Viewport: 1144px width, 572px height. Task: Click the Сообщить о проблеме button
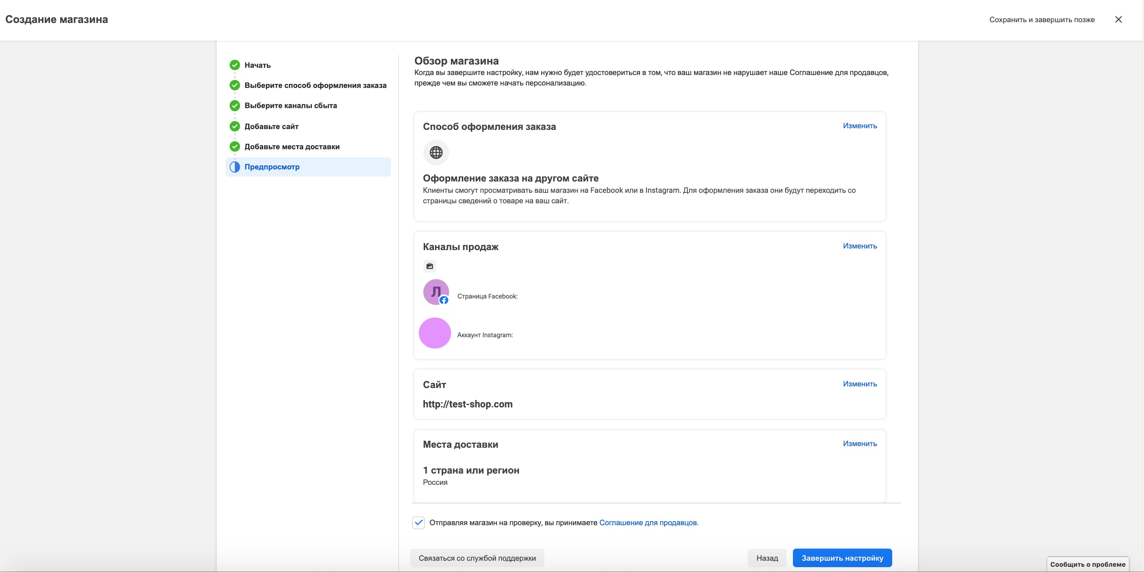click(1088, 564)
